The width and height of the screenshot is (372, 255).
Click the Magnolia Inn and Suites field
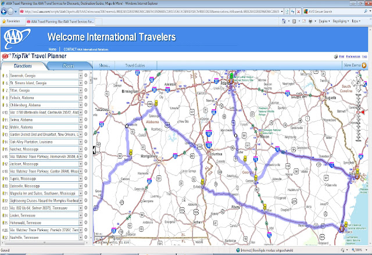click(44, 193)
